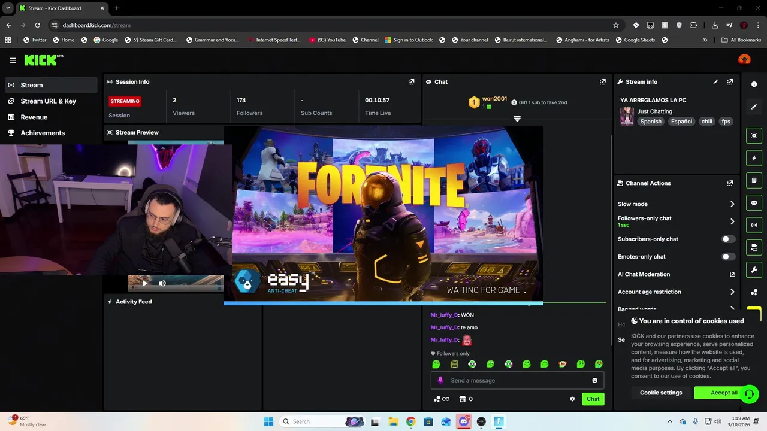Click the camera frame icon in right sidebar

tap(754, 136)
